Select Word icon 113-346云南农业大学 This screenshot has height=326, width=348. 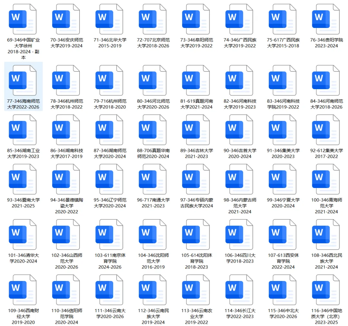coord(196,290)
